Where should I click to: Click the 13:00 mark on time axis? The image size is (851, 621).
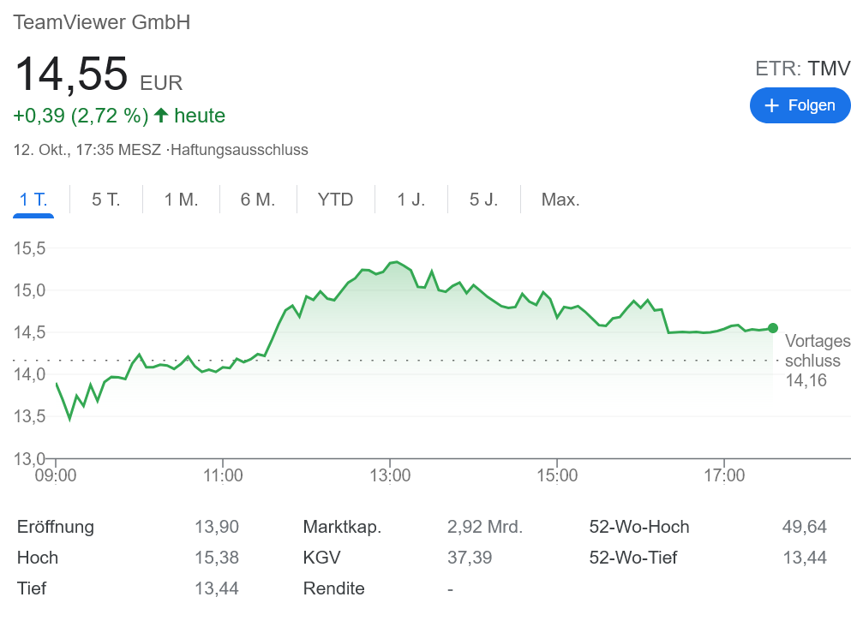click(389, 475)
